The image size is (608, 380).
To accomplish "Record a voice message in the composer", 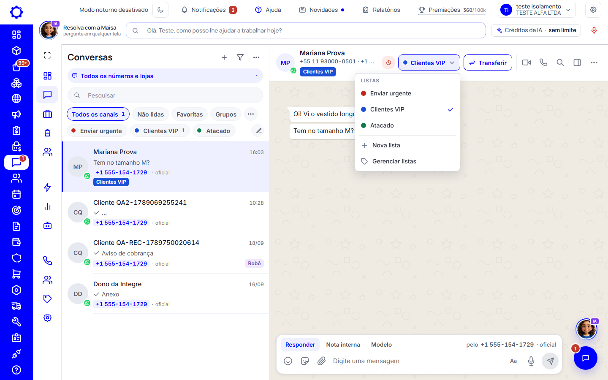I will [531, 361].
